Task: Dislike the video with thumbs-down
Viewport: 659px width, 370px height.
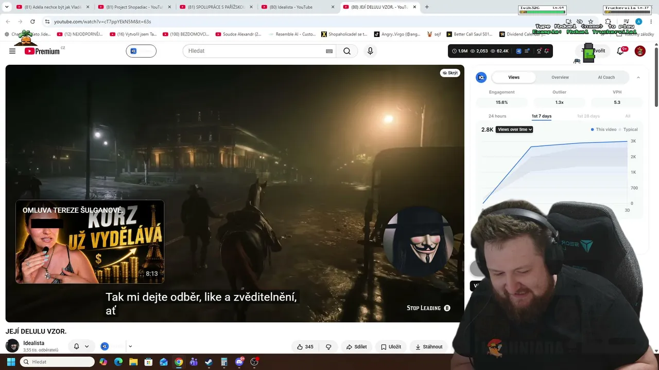Action: (328, 347)
